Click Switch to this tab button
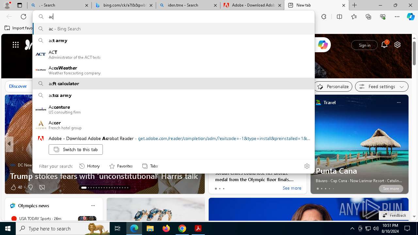This screenshot has height=235, width=418. [x=76, y=149]
